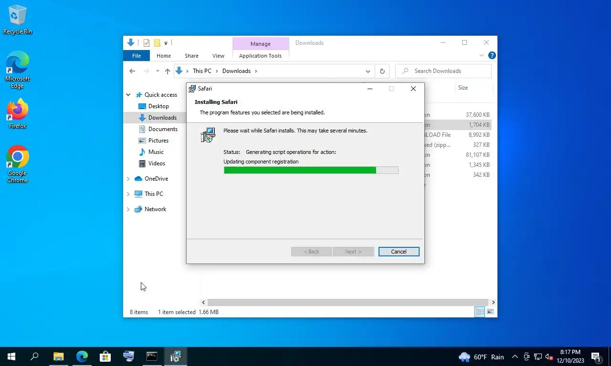Open the notification center icon
Screen dimensions: 611x366
point(596,356)
